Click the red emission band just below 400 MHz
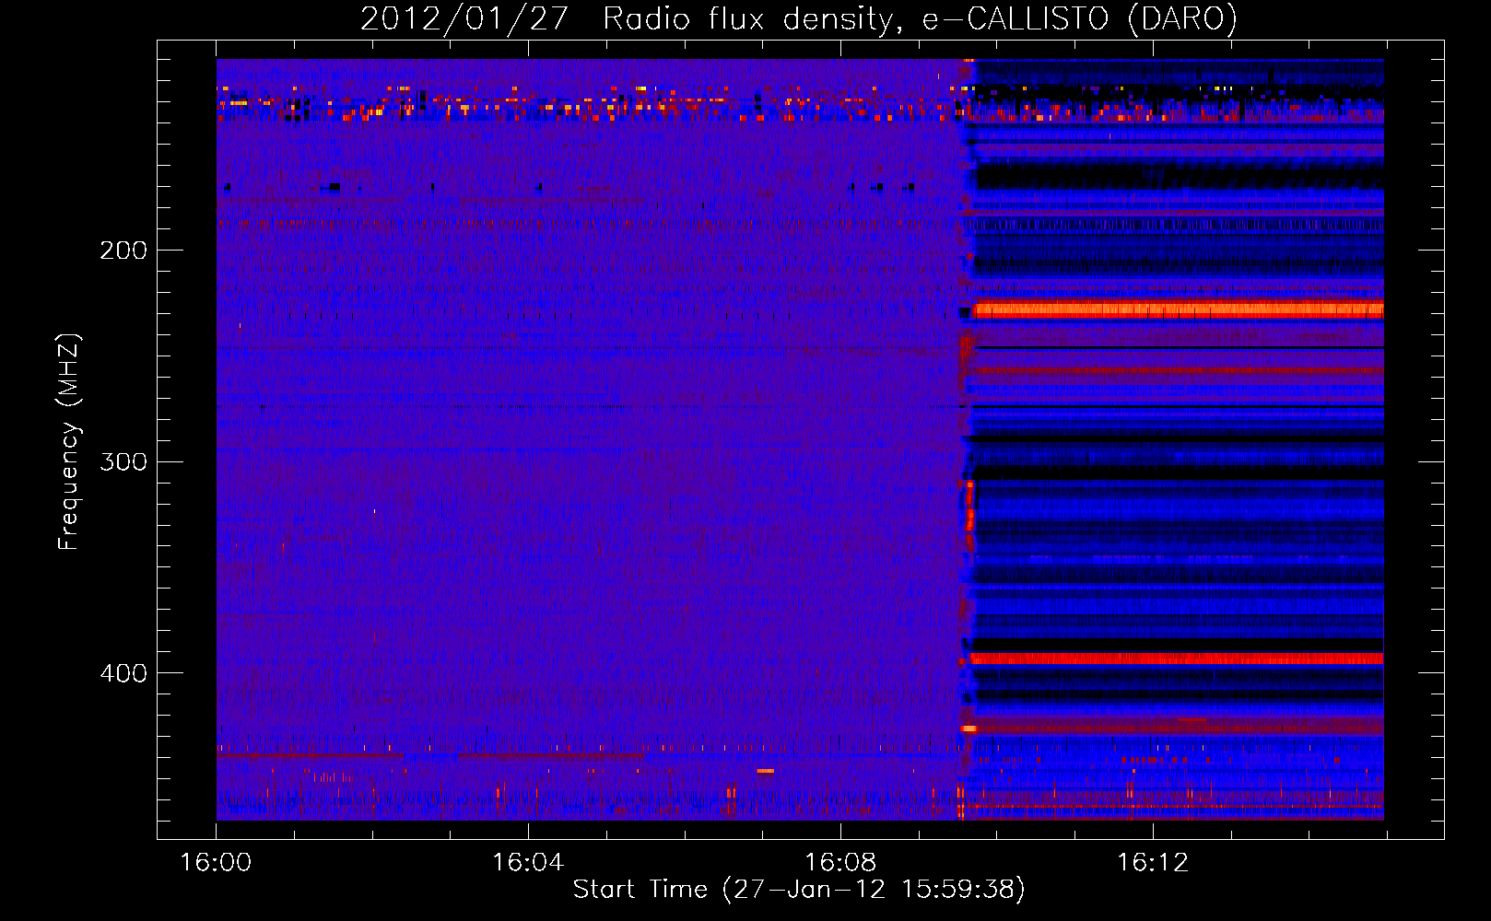The image size is (1491, 921). [x=1177, y=659]
